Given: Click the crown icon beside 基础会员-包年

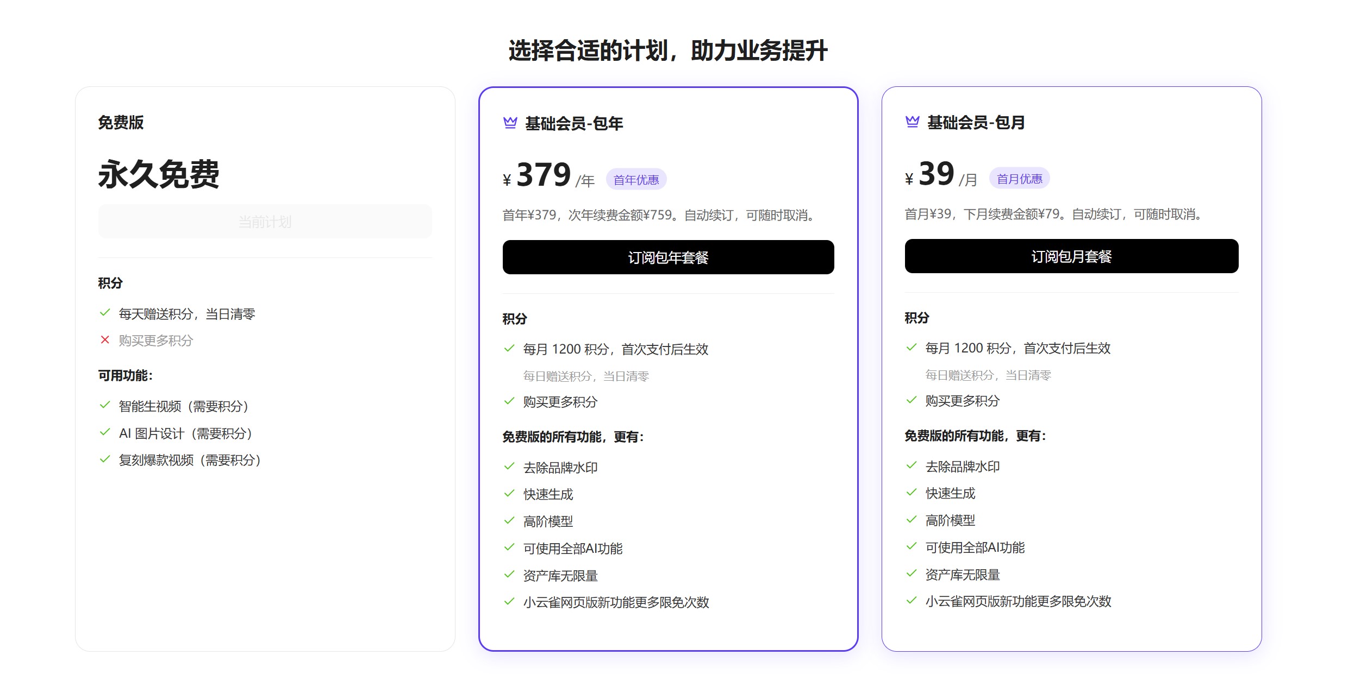Looking at the screenshot, I should click(x=509, y=123).
